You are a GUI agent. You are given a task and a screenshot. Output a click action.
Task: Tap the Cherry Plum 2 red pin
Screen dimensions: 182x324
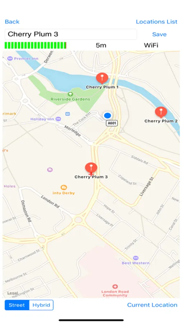coord(161,112)
